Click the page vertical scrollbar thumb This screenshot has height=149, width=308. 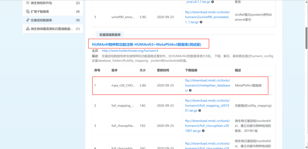point(306,38)
